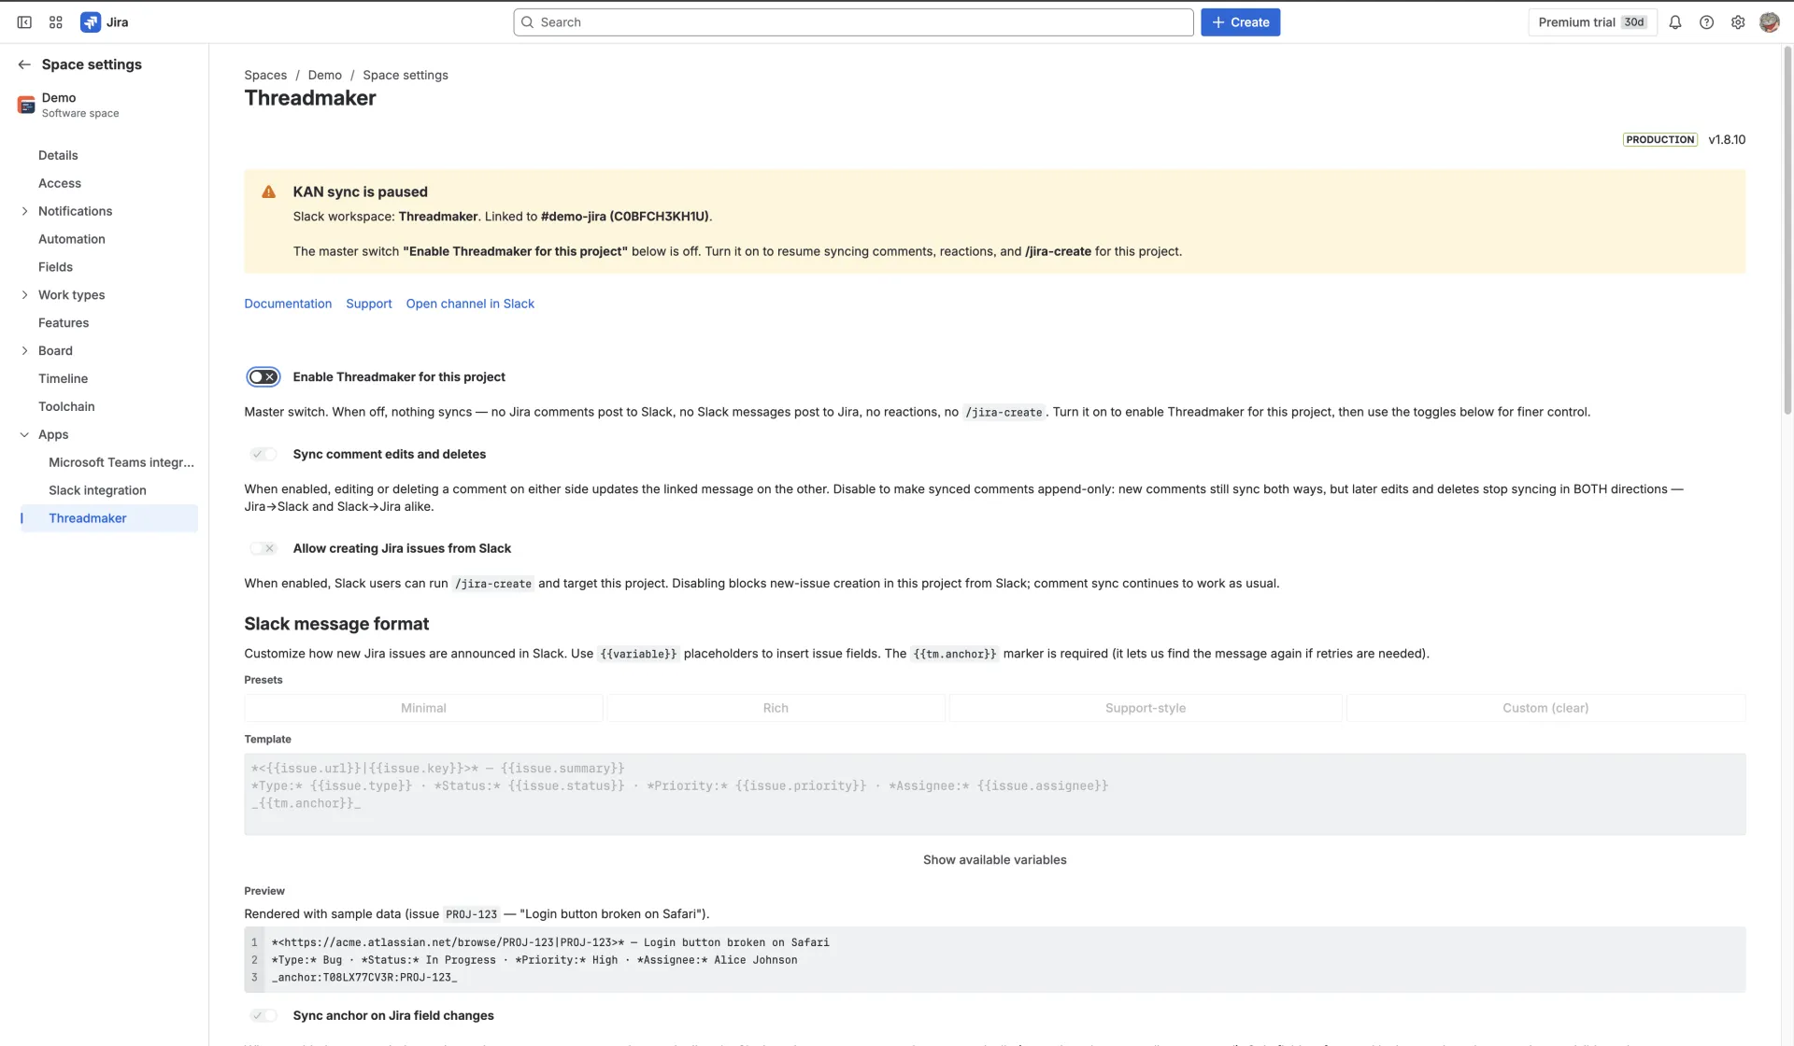Click the Demo space avatar icon
This screenshot has width=1794, height=1046.
tap(26, 105)
